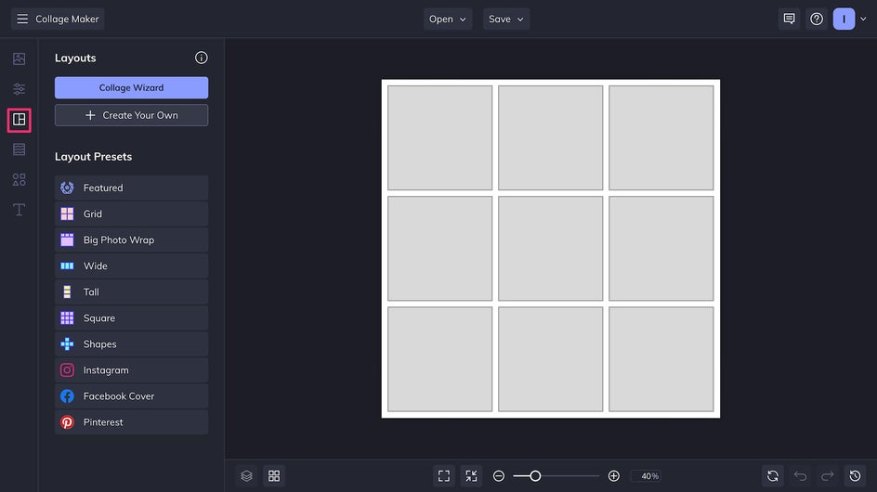The image size is (877, 492).
Task: Open the Facebook Cover layout preset
Action: tap(131, 396)
